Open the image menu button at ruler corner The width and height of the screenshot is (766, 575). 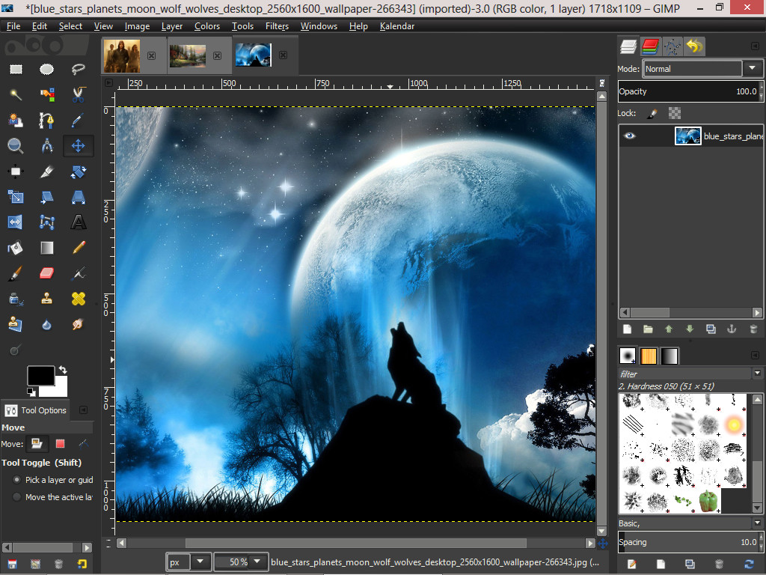point(108,82)
